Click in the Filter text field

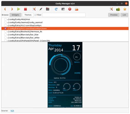click(x=64, y=15)
